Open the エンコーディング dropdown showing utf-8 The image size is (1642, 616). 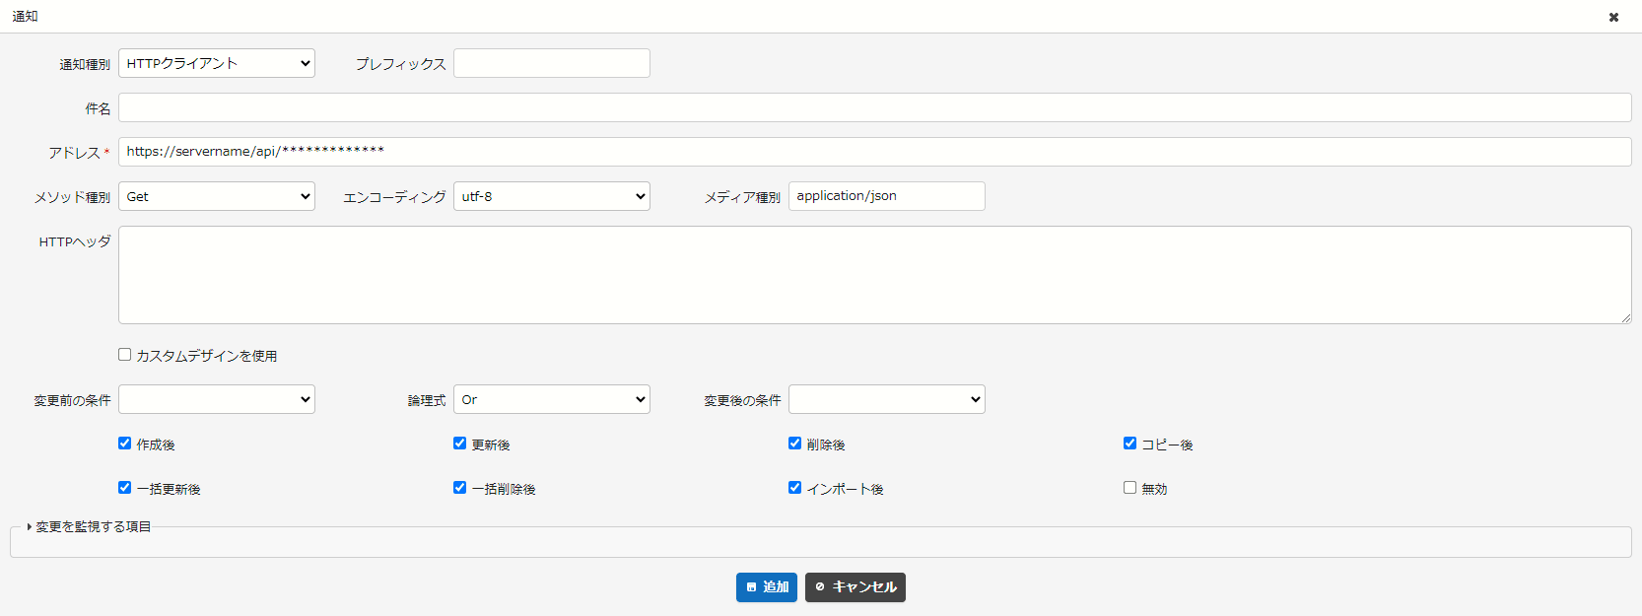tap(552, 196)
